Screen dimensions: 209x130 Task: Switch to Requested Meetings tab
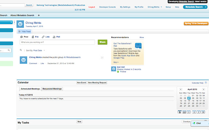(52, 89)
